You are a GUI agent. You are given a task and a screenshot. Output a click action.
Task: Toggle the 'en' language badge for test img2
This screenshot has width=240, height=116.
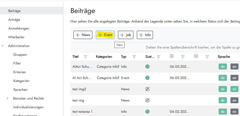pyautogui.click(x=234, y=89)
